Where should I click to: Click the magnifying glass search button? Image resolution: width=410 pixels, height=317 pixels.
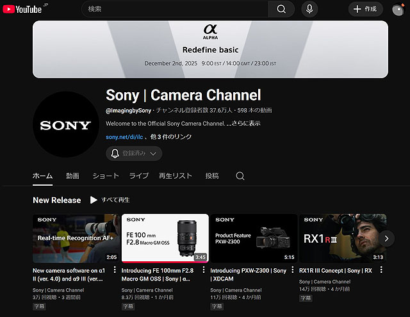(281, 9)
